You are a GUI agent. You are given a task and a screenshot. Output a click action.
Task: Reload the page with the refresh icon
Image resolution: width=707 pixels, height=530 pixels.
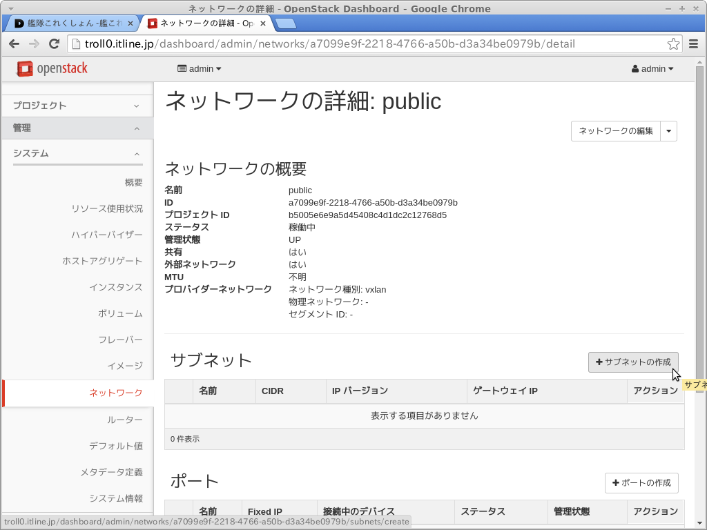click(55, 44)
